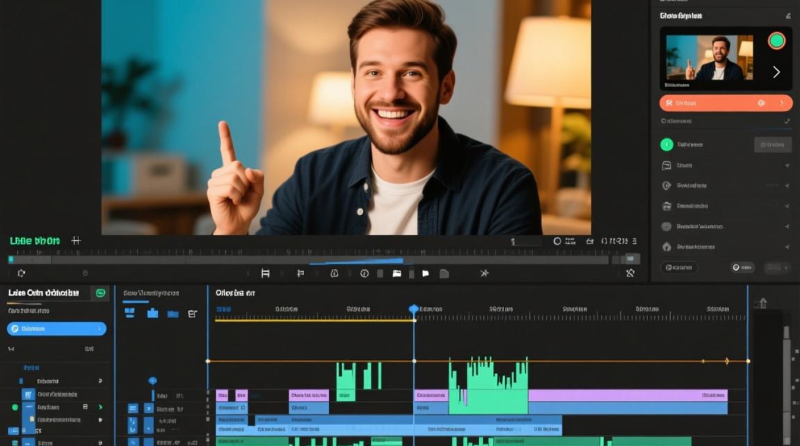
Task: Click the briefcase icon in the right panel list
Action: click(x=667, y=206)
